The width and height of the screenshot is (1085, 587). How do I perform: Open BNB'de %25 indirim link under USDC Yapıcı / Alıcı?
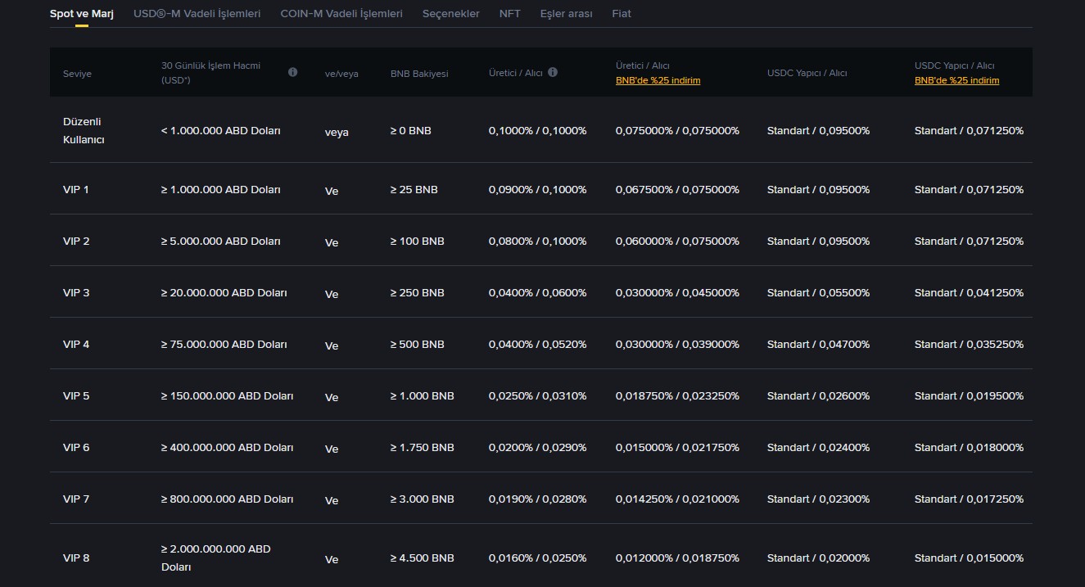pos(956,80)
